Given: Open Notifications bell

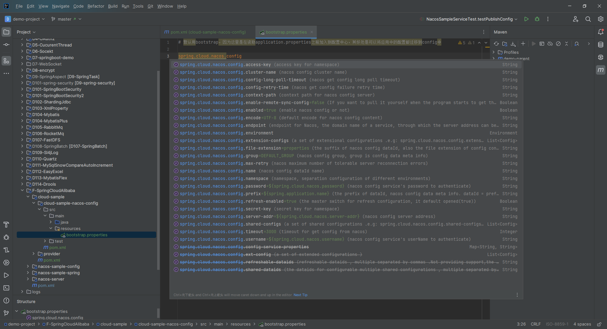Looking at the screenshot, I should pos(601,32).
